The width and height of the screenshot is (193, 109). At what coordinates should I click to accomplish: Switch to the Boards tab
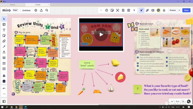pos(13,5)
